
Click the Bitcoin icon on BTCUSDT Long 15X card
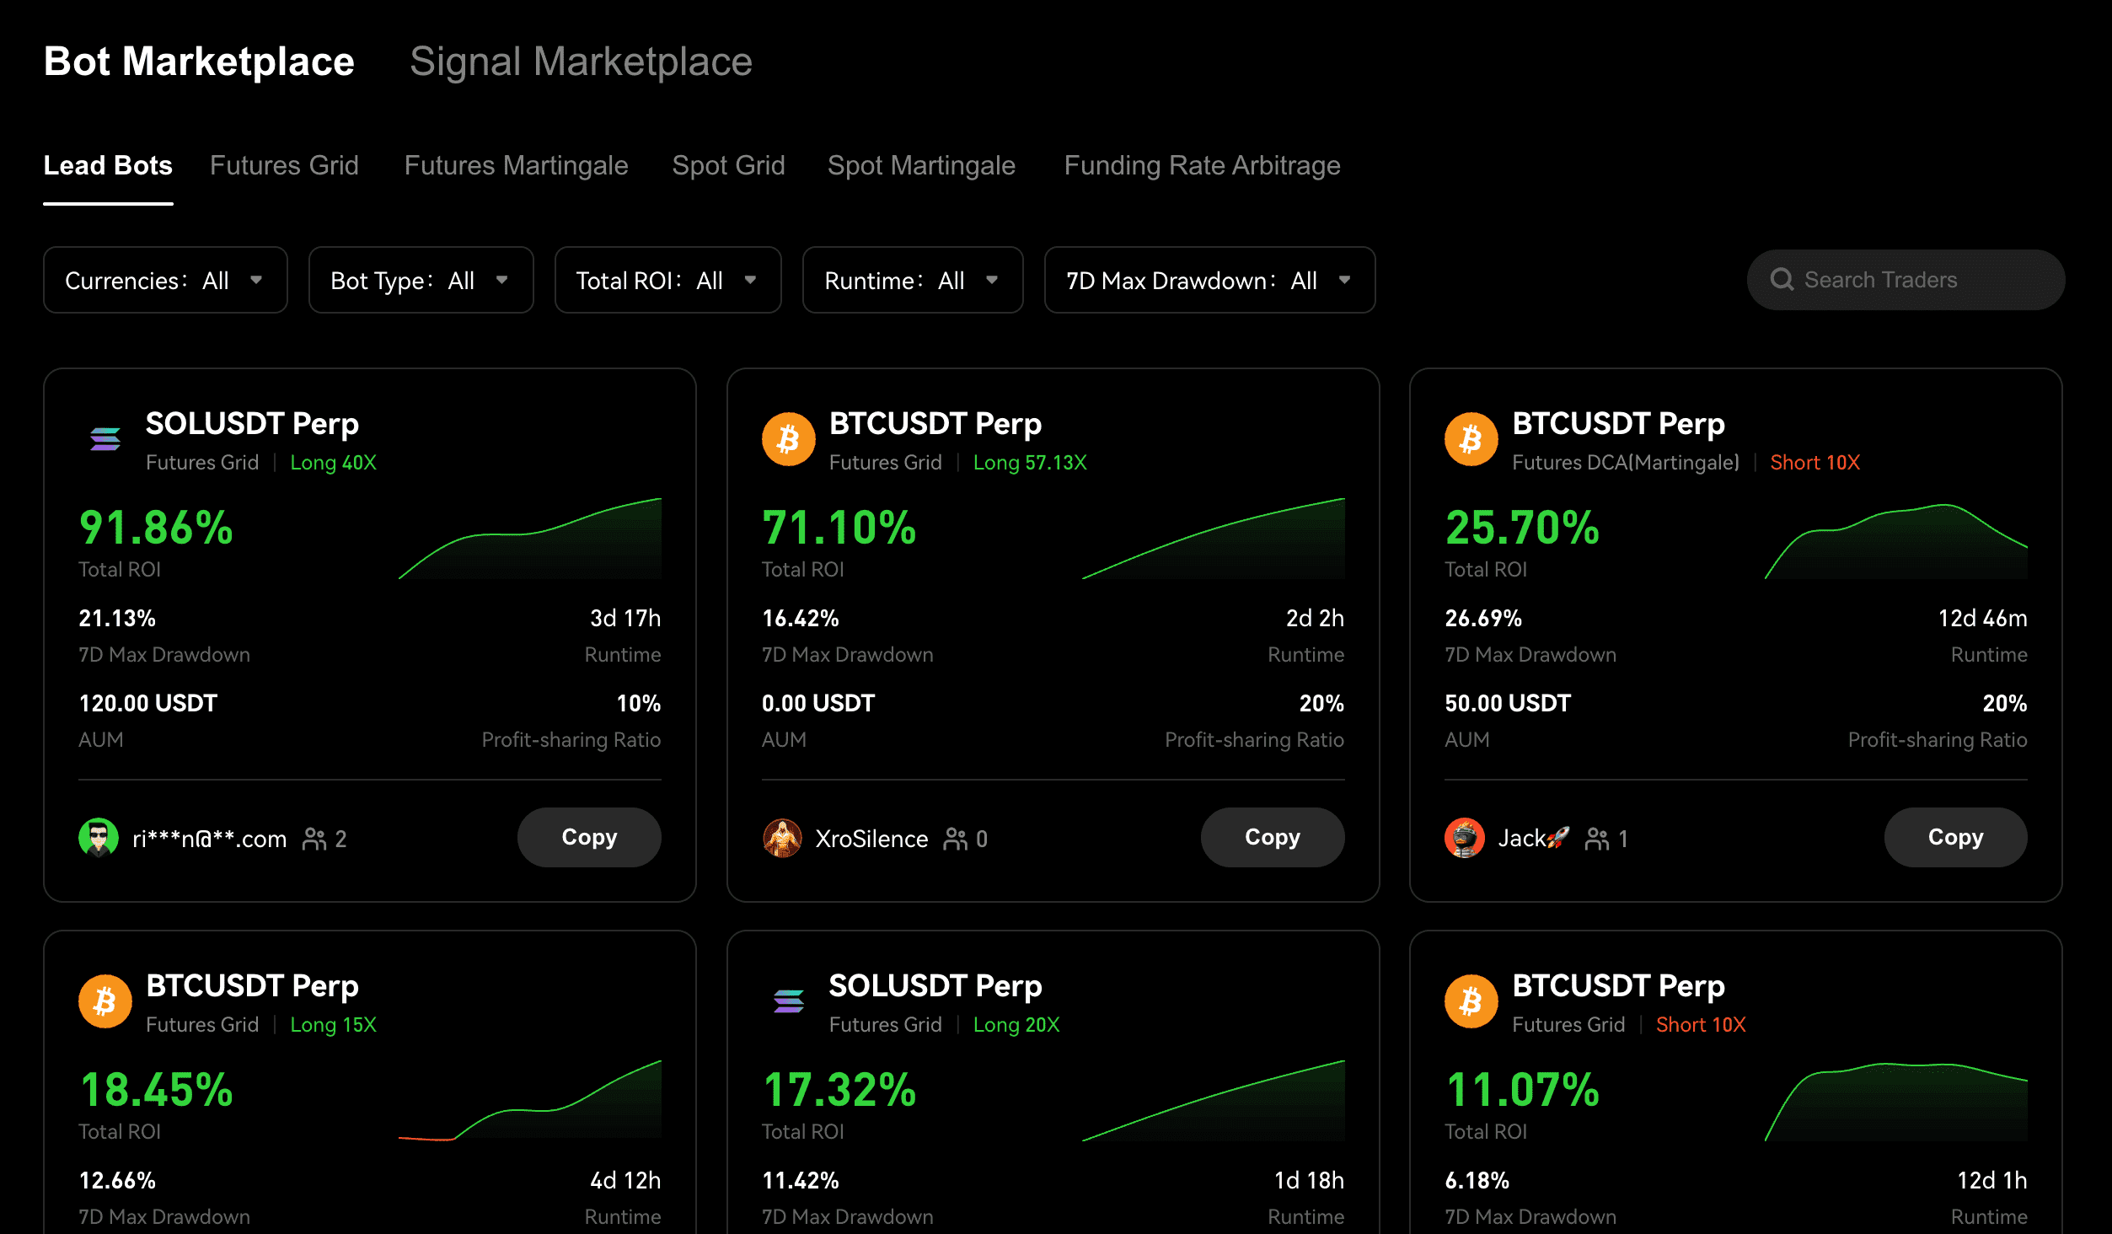coord(105,1001)
